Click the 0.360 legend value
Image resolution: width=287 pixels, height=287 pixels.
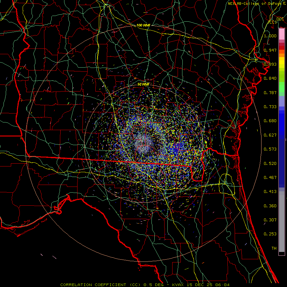click(x=270, y=206)
